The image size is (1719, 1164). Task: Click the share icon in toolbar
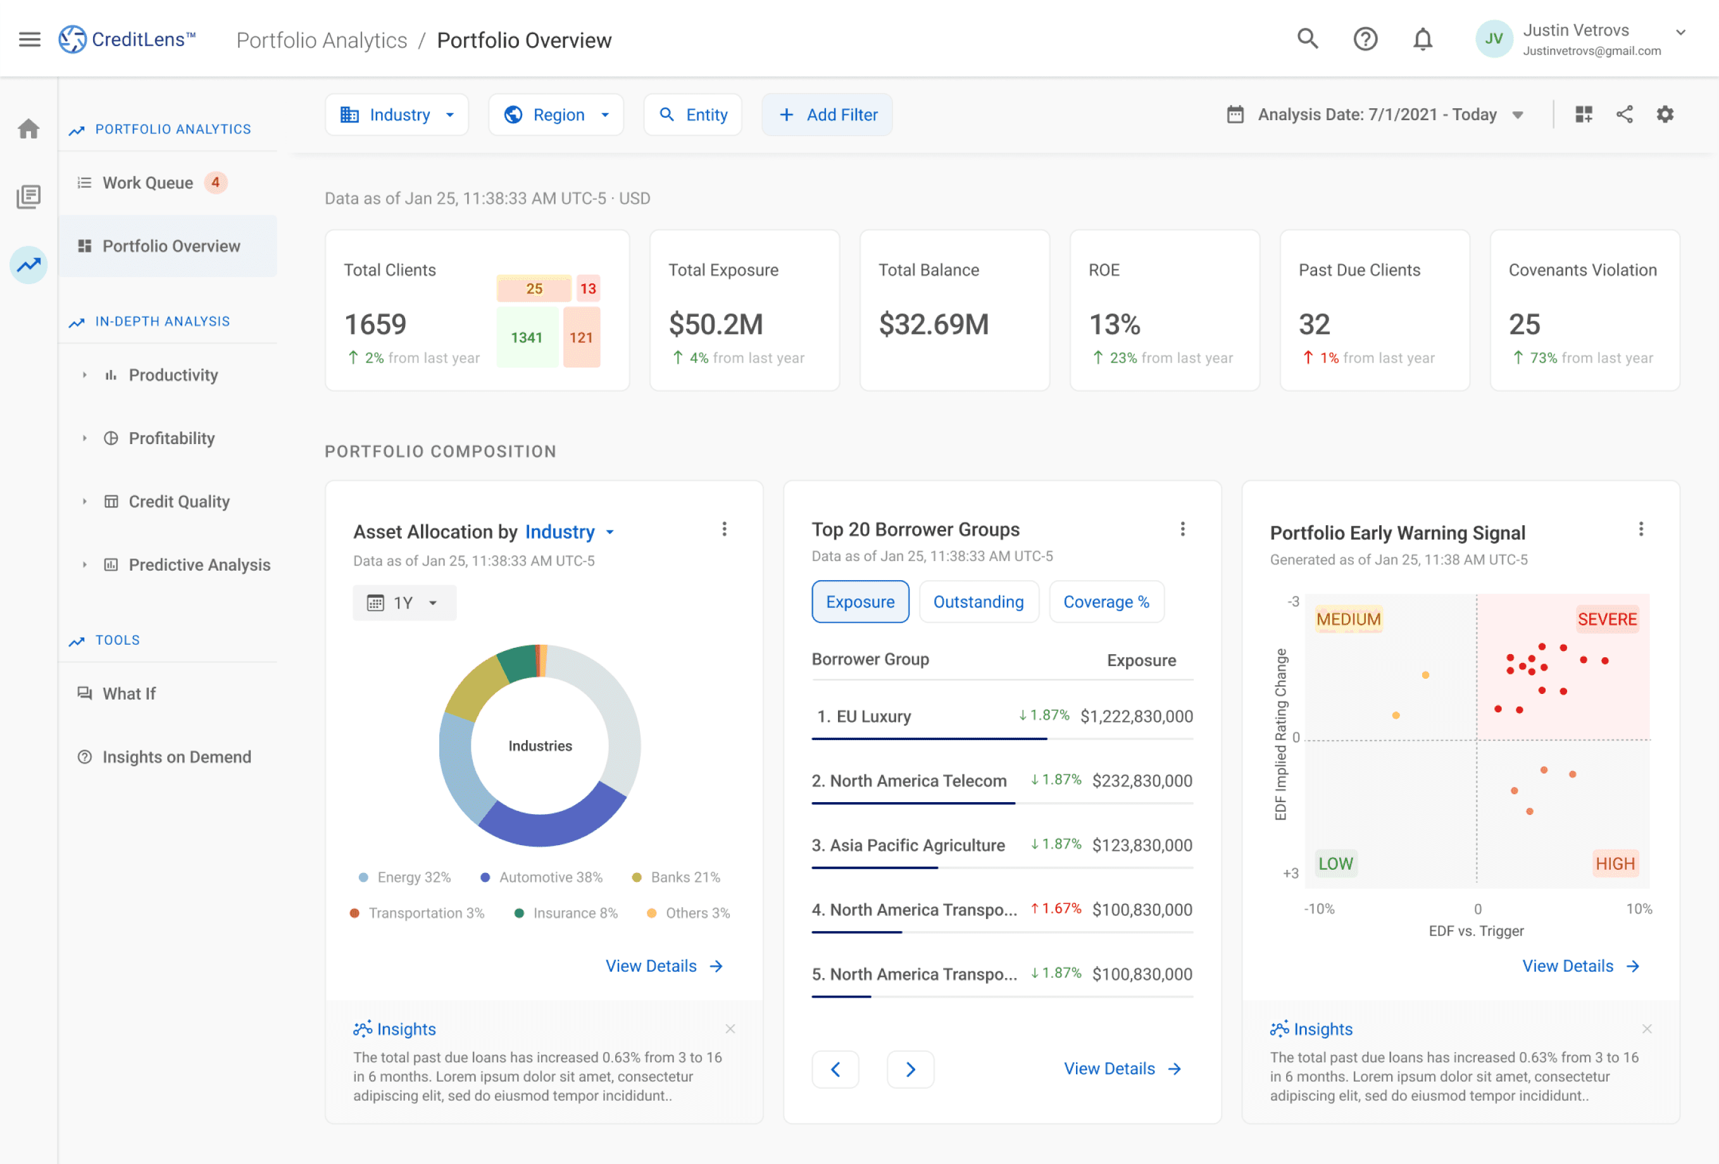coord(1624,114)
